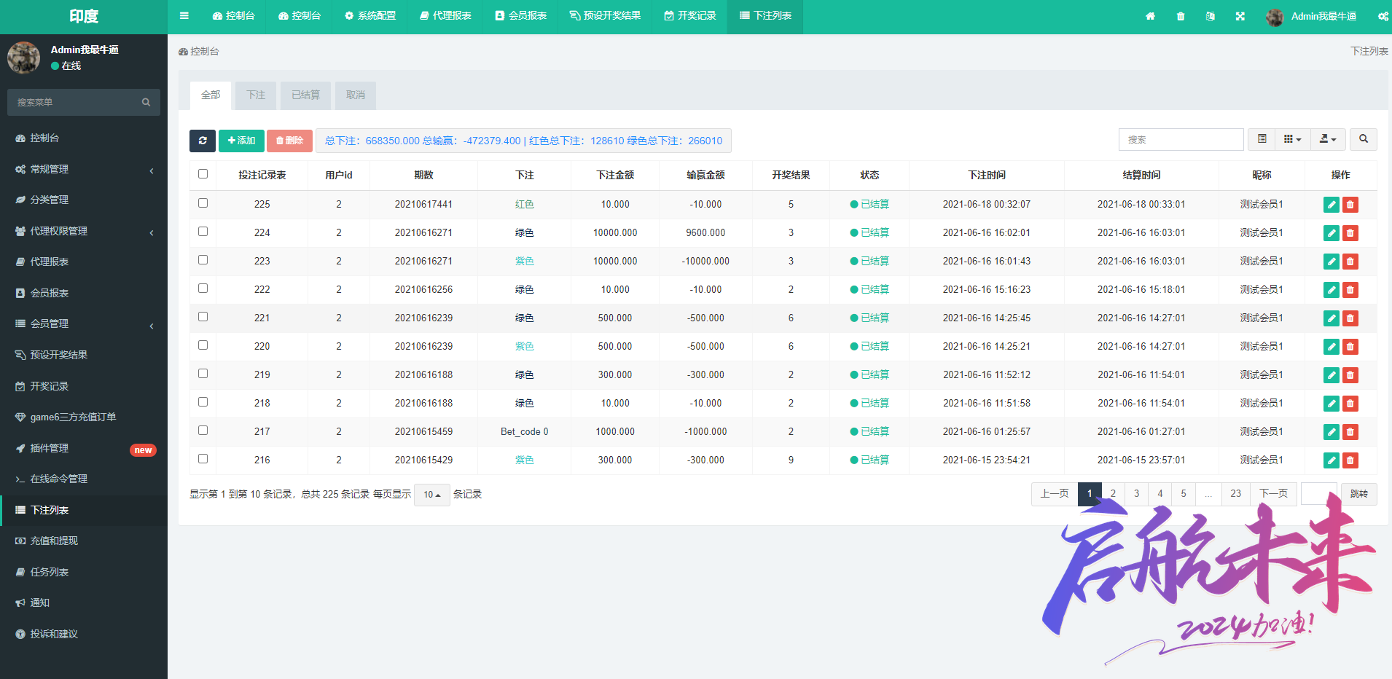Edit record 220 with pencil icon
This screenshot has width=1392, height=679.
(1332, 347)
